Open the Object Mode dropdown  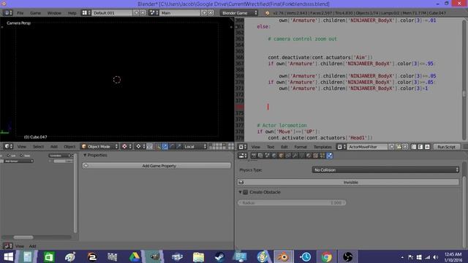coord(99,146)
